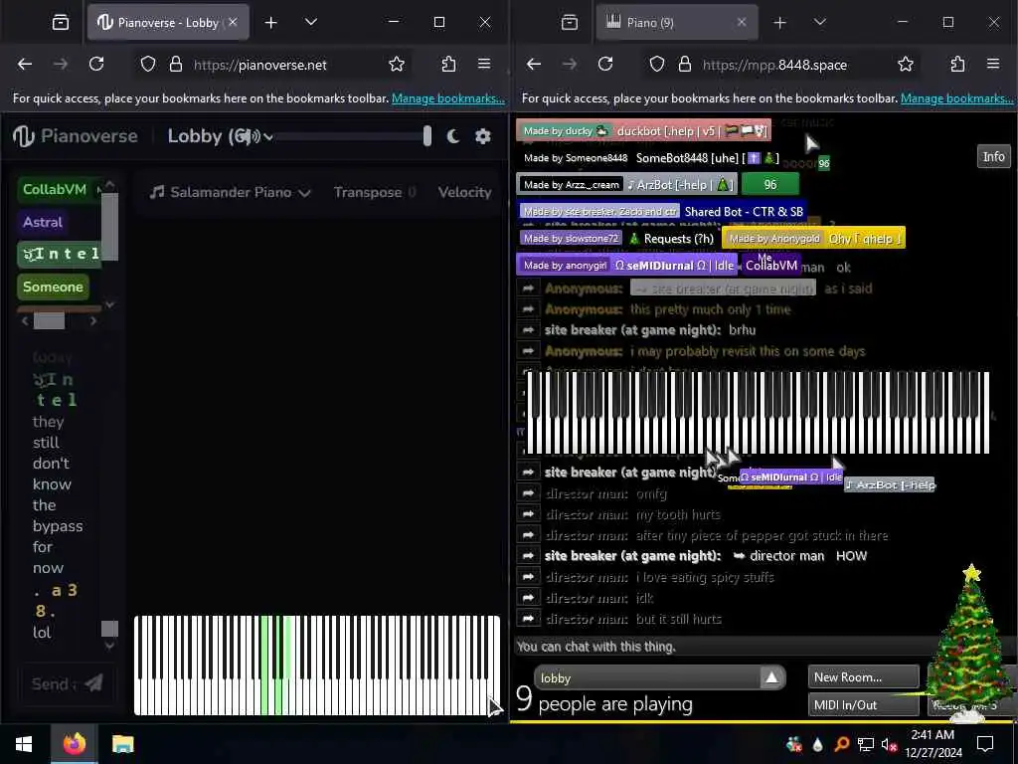List all tabs in Piano window
Viewport: 1018px width, 764px height.
click(x=820, y=22)
